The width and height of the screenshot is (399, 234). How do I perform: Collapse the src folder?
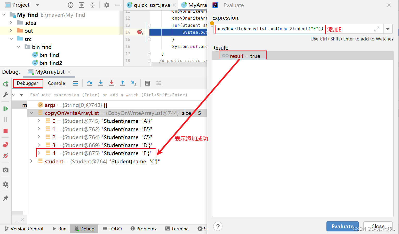[11, 39]
